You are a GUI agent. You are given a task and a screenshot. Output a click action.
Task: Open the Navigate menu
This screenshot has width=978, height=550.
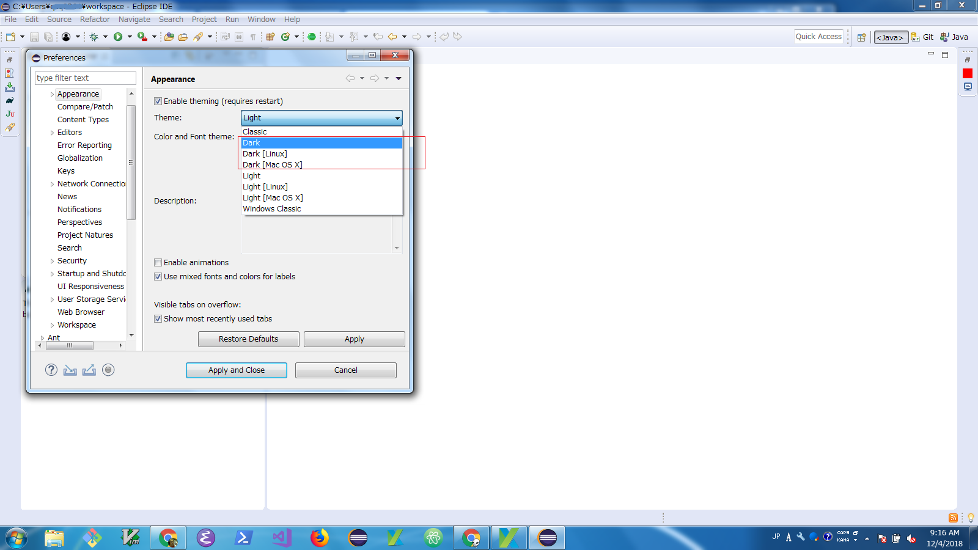134,20
